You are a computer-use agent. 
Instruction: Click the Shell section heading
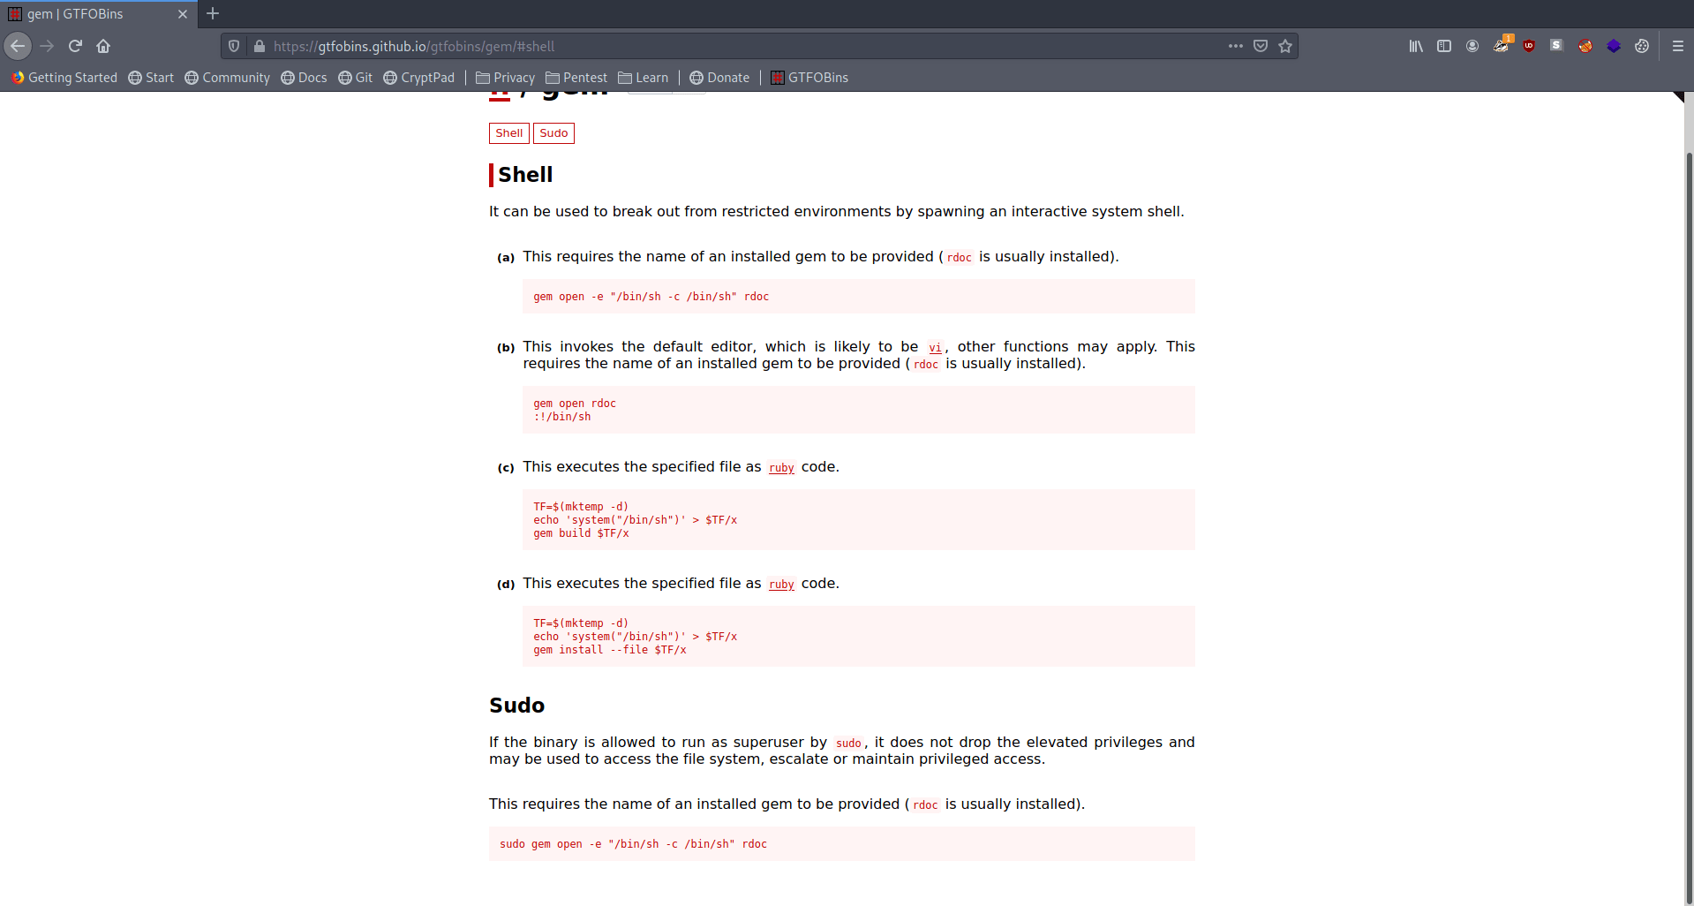(525, 175)
